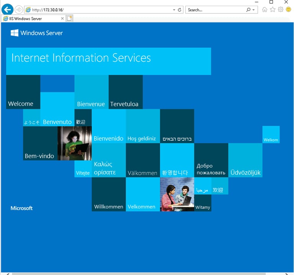Click photo of woman in green shirt
Viewport: 294px width, 275px height.
coord(75,143)
